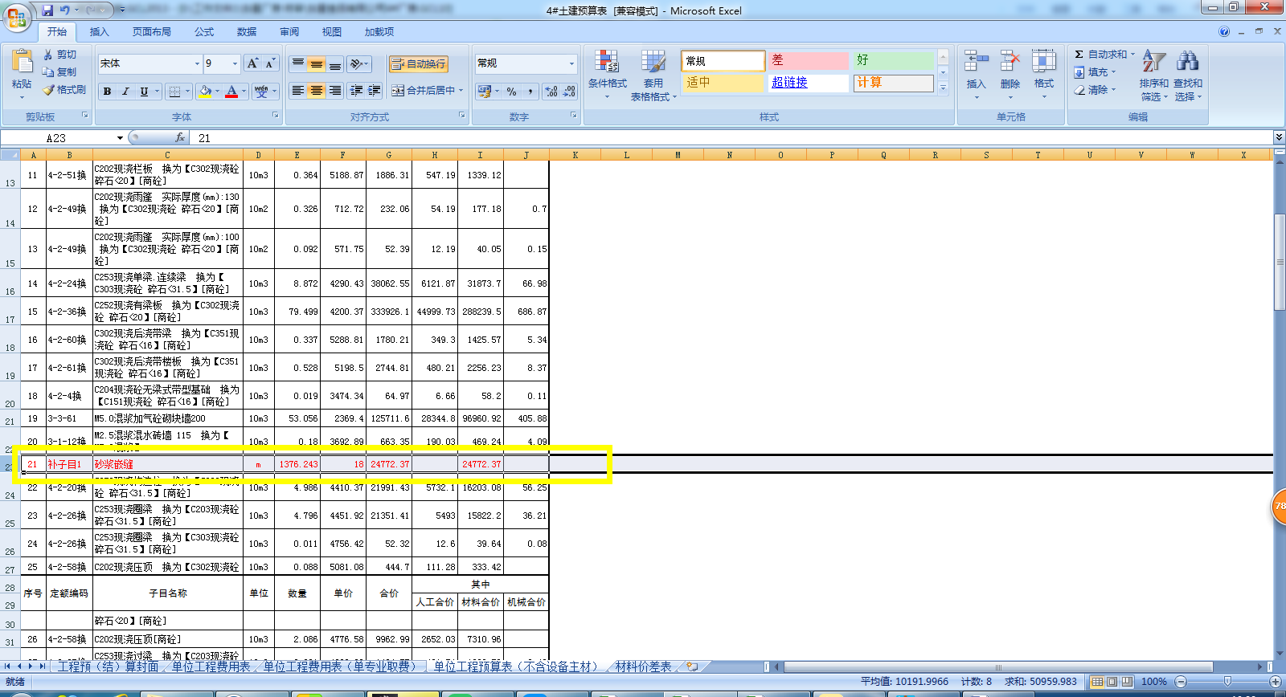1286x697 pixels.
Task: Click the Cut (剪切) button
Action: [61, 55]
